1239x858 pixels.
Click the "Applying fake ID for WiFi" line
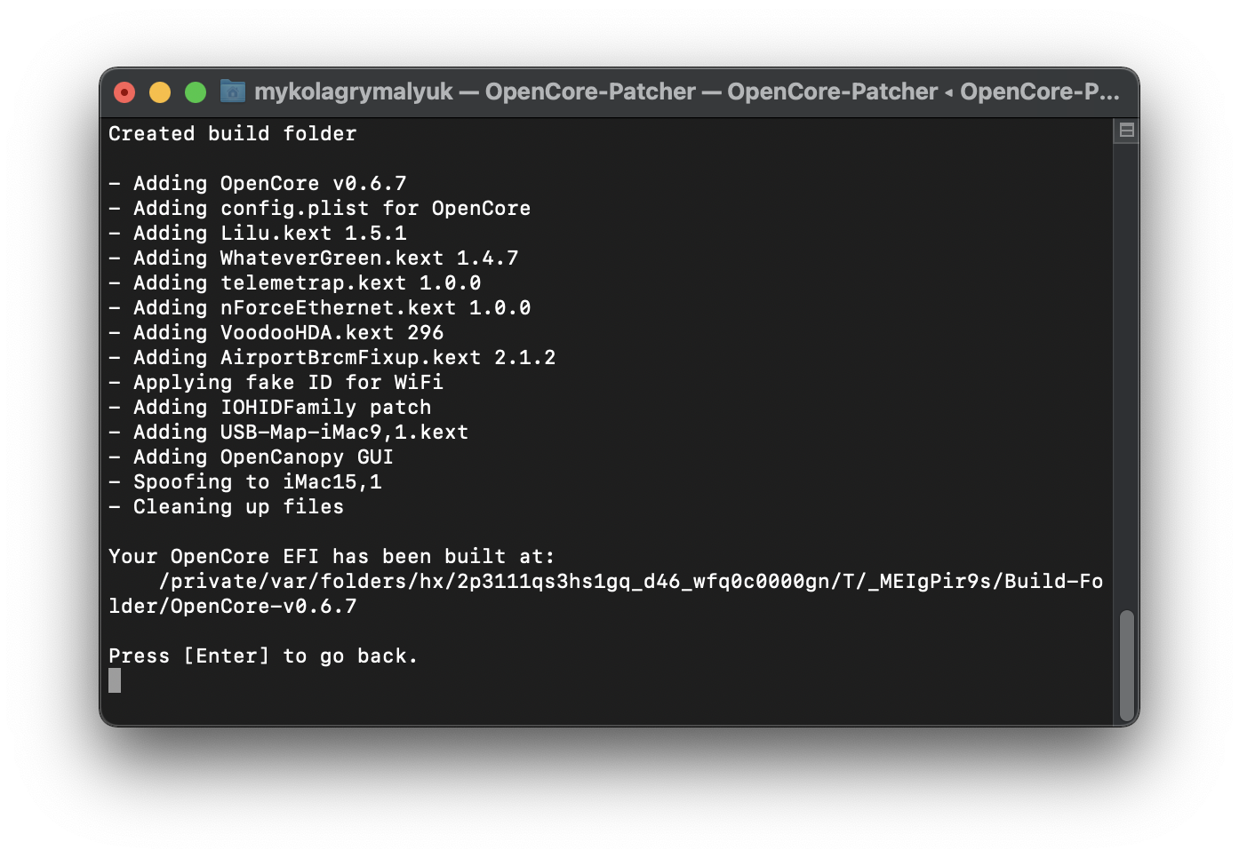click(x=276, y=382)
